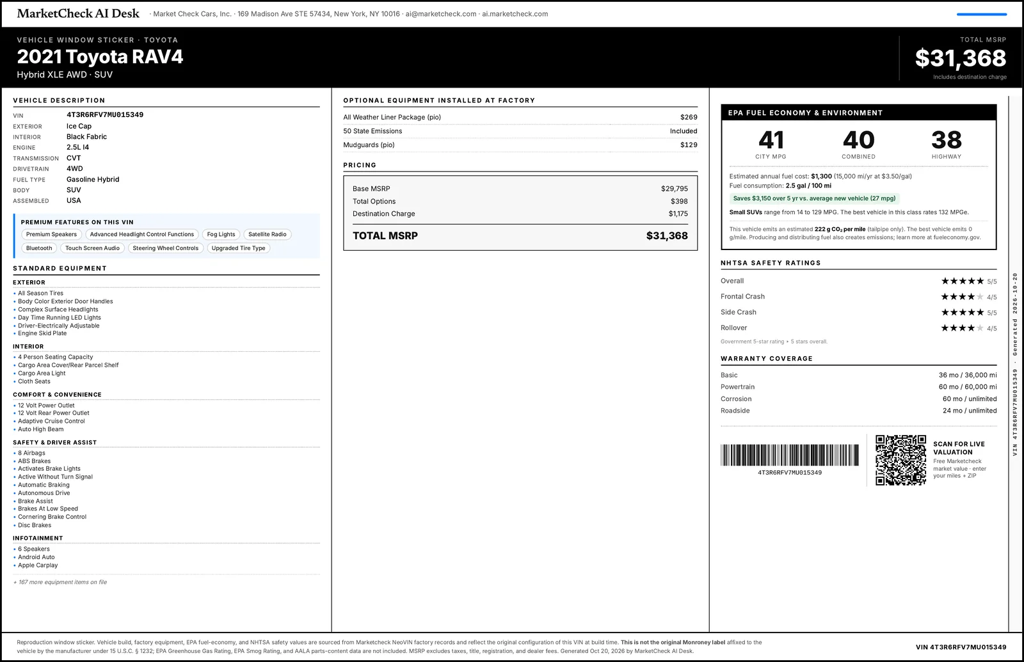
Task: Click the ai@marketcheck.com email address
Action: (441, 14)
